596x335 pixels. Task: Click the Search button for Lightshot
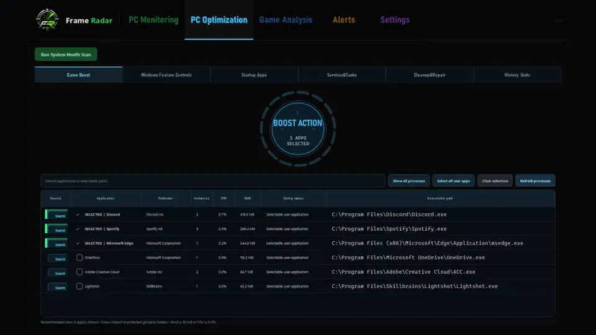tap(58, 287)
